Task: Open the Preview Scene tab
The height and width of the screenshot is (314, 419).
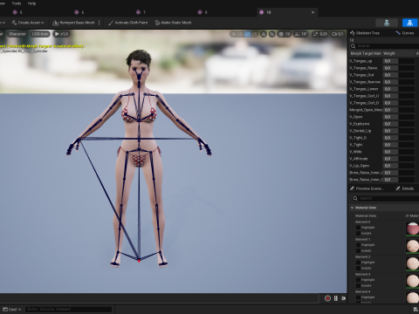Action: point(367,188)
